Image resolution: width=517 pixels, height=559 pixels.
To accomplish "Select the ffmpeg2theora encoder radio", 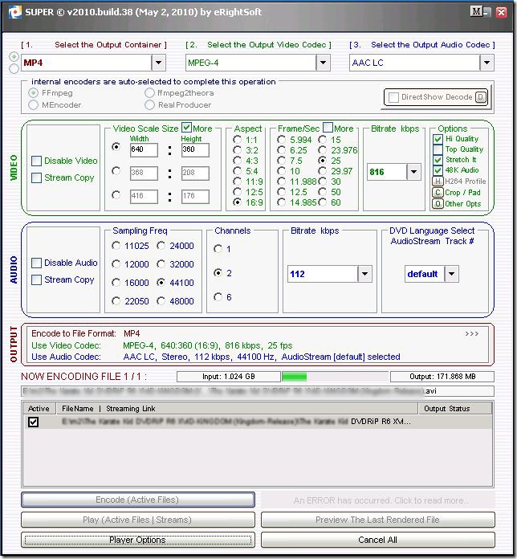I will coord(149,93).
